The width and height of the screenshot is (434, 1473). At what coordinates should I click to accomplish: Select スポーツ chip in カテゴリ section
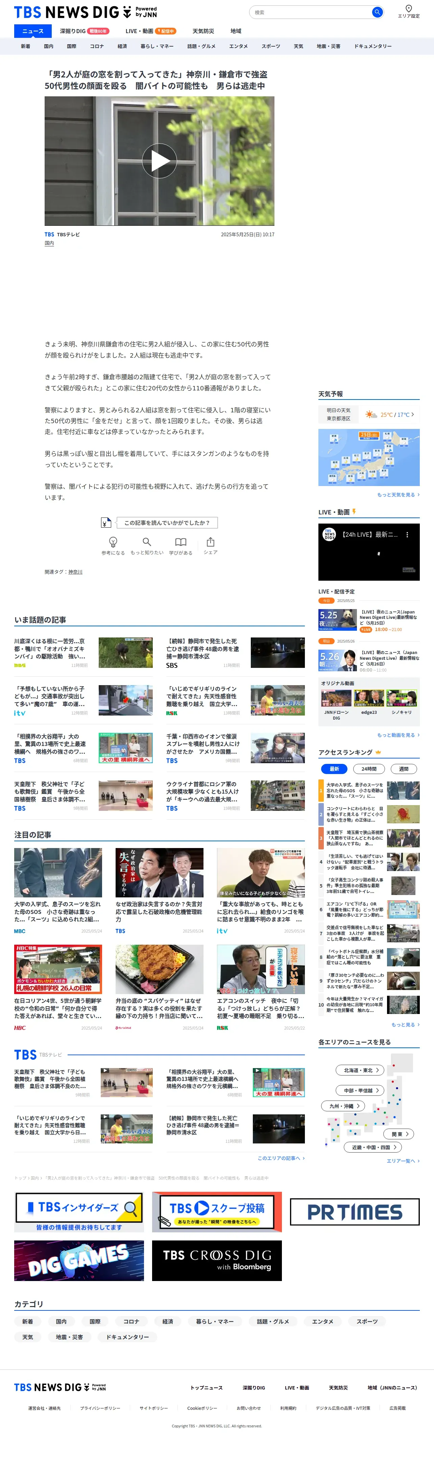tap(367, 1322)
